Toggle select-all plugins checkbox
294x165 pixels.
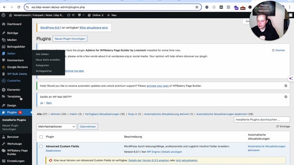pos(41,137)
